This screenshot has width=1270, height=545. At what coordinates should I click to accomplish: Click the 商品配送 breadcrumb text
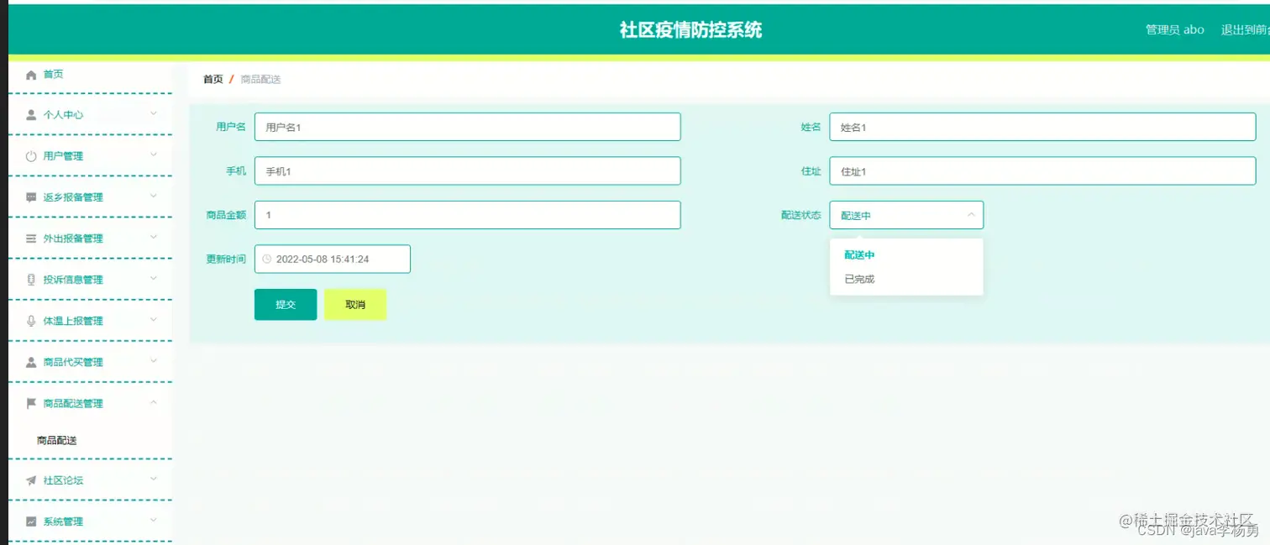(260, 79)
